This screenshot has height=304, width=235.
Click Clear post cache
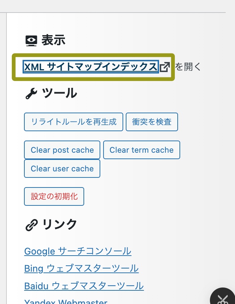(x=62, y=150)
